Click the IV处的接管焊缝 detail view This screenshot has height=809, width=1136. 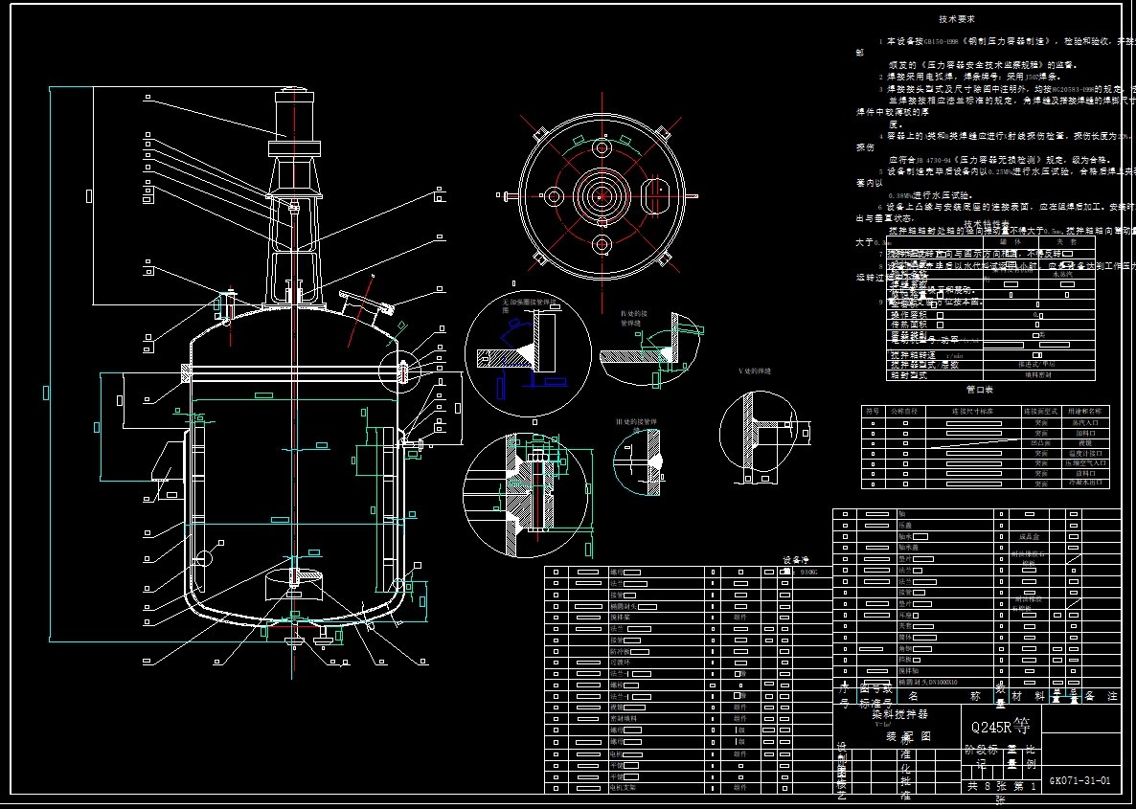pos(650,348)
